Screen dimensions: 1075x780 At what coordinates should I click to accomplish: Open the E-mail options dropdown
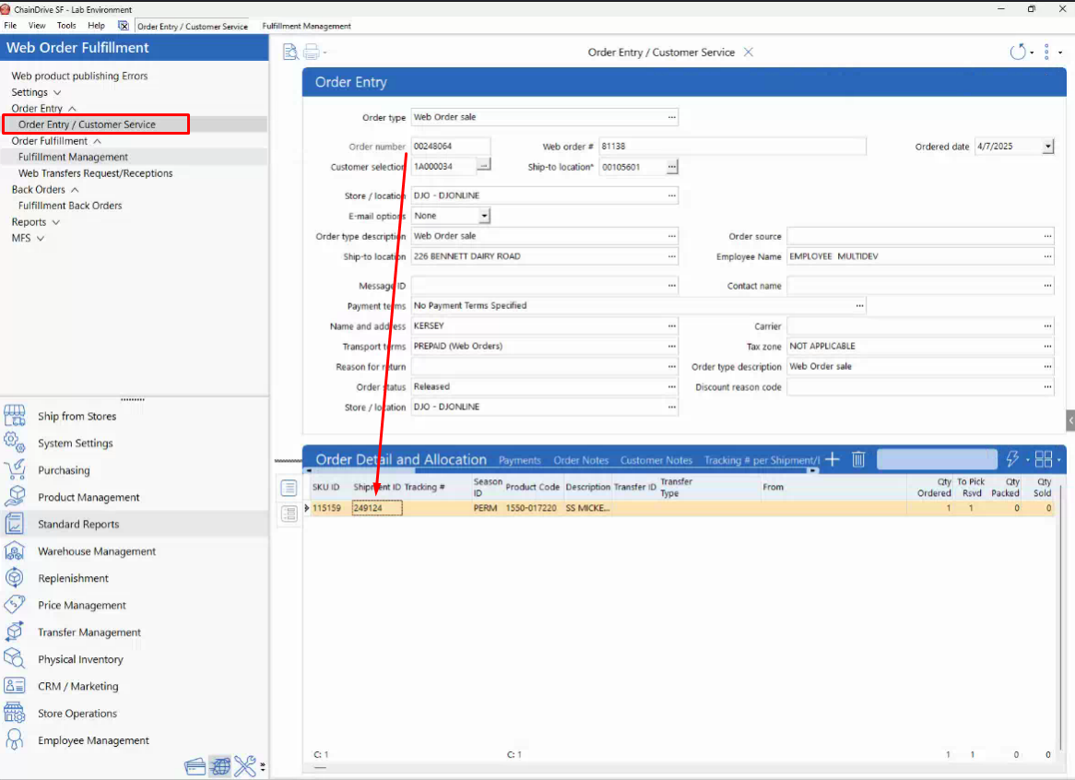[484, 216]
